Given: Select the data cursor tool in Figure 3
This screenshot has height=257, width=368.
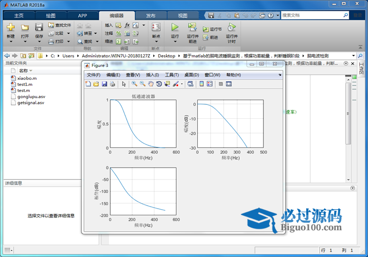Looking at the screenshot, I should click(x=167, y=84).
